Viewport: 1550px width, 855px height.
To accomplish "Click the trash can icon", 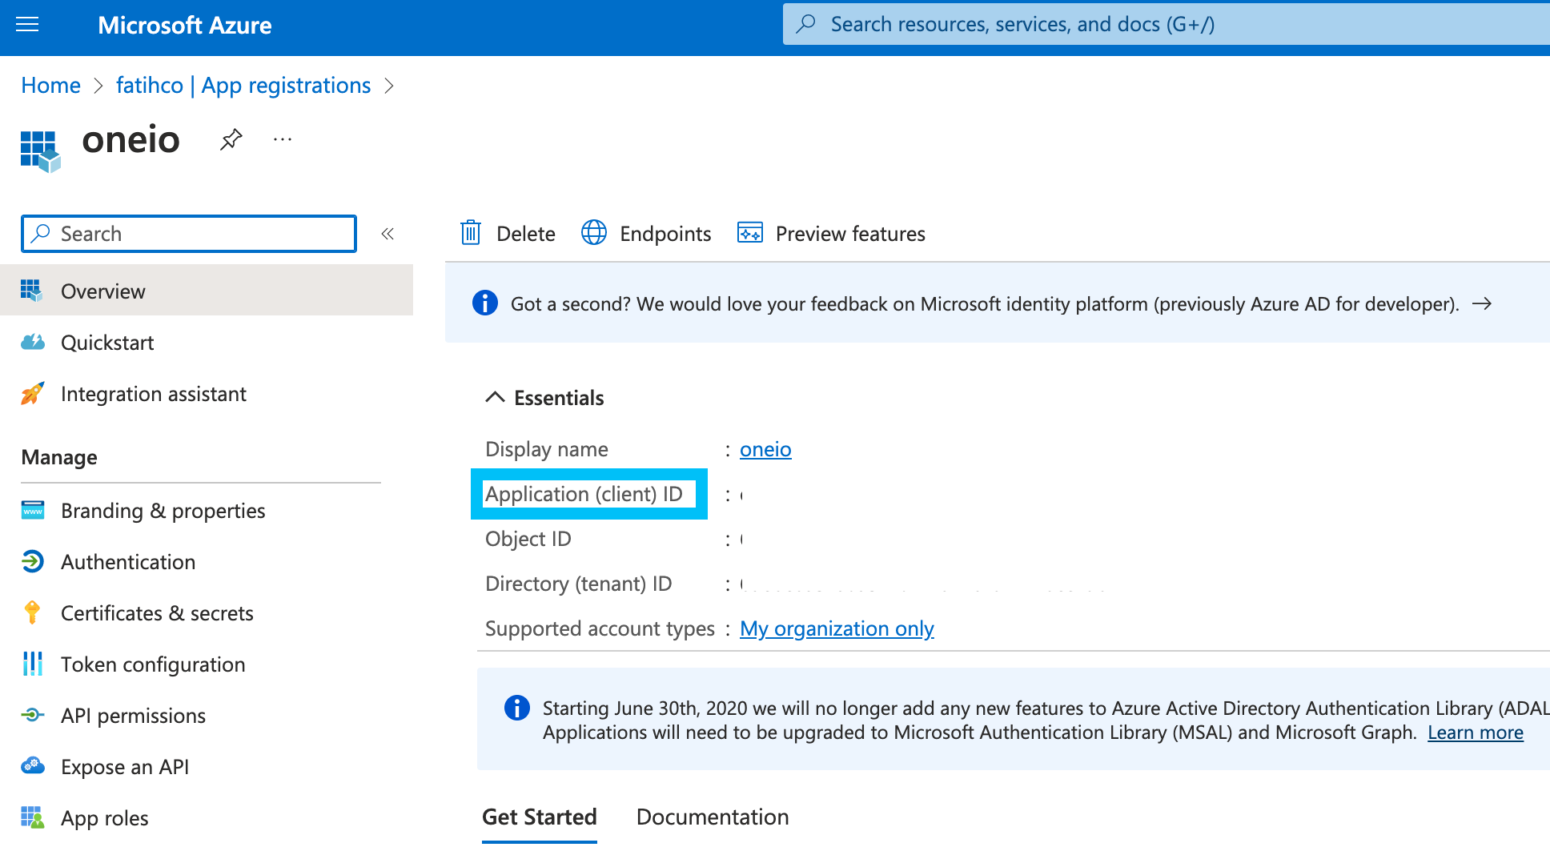I will pos(471,233).
